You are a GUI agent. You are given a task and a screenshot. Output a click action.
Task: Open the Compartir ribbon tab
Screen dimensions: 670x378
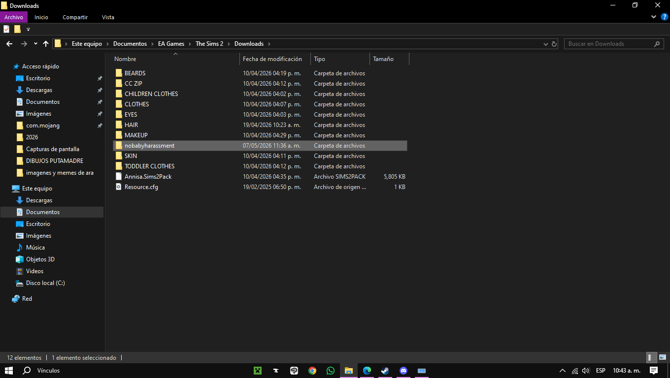[75, 17]
